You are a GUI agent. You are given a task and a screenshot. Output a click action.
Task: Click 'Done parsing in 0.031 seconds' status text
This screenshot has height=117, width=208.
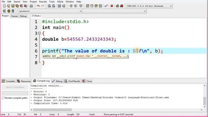(118, 114)
